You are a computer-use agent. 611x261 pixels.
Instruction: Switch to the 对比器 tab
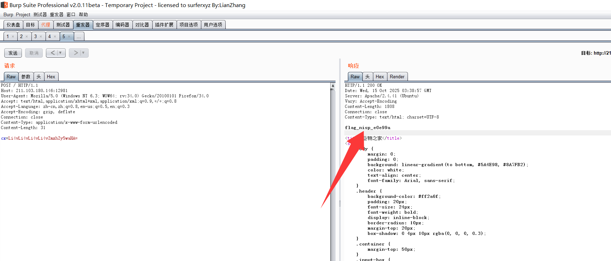click(142, 25)
